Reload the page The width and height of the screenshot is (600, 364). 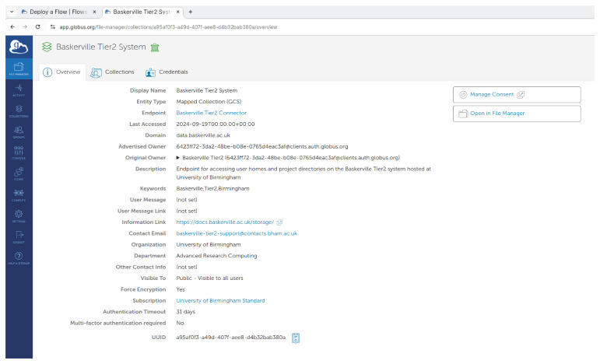tap(37, 26)
